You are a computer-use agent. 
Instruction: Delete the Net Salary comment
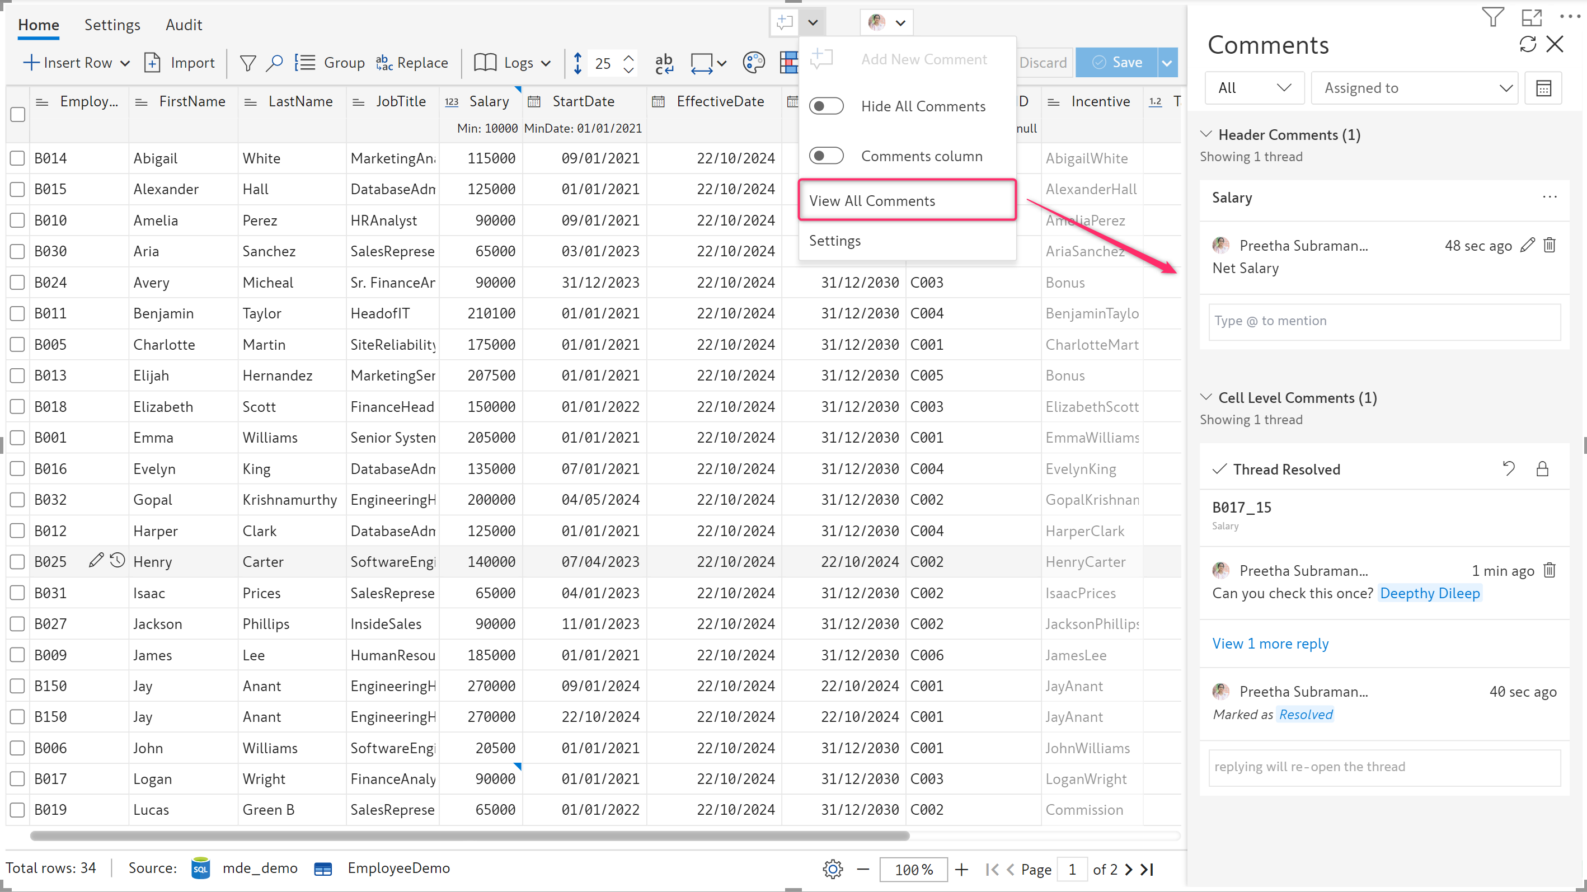(1550, 246)
